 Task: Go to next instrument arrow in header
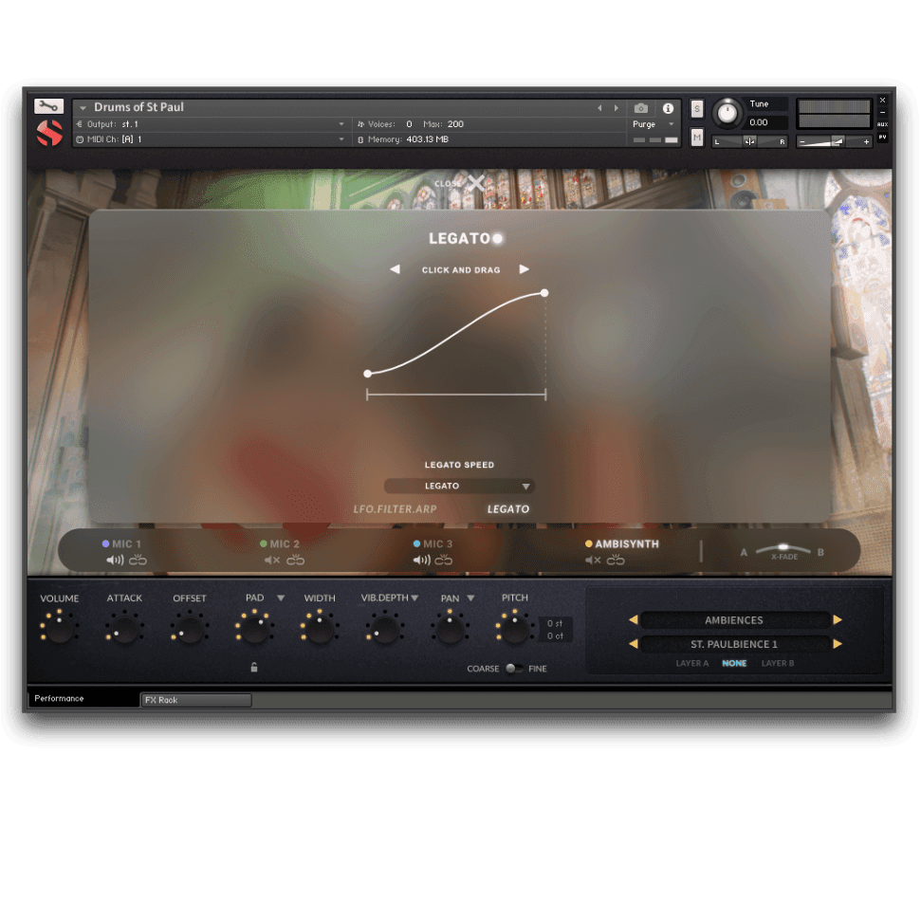click(617, 108)
